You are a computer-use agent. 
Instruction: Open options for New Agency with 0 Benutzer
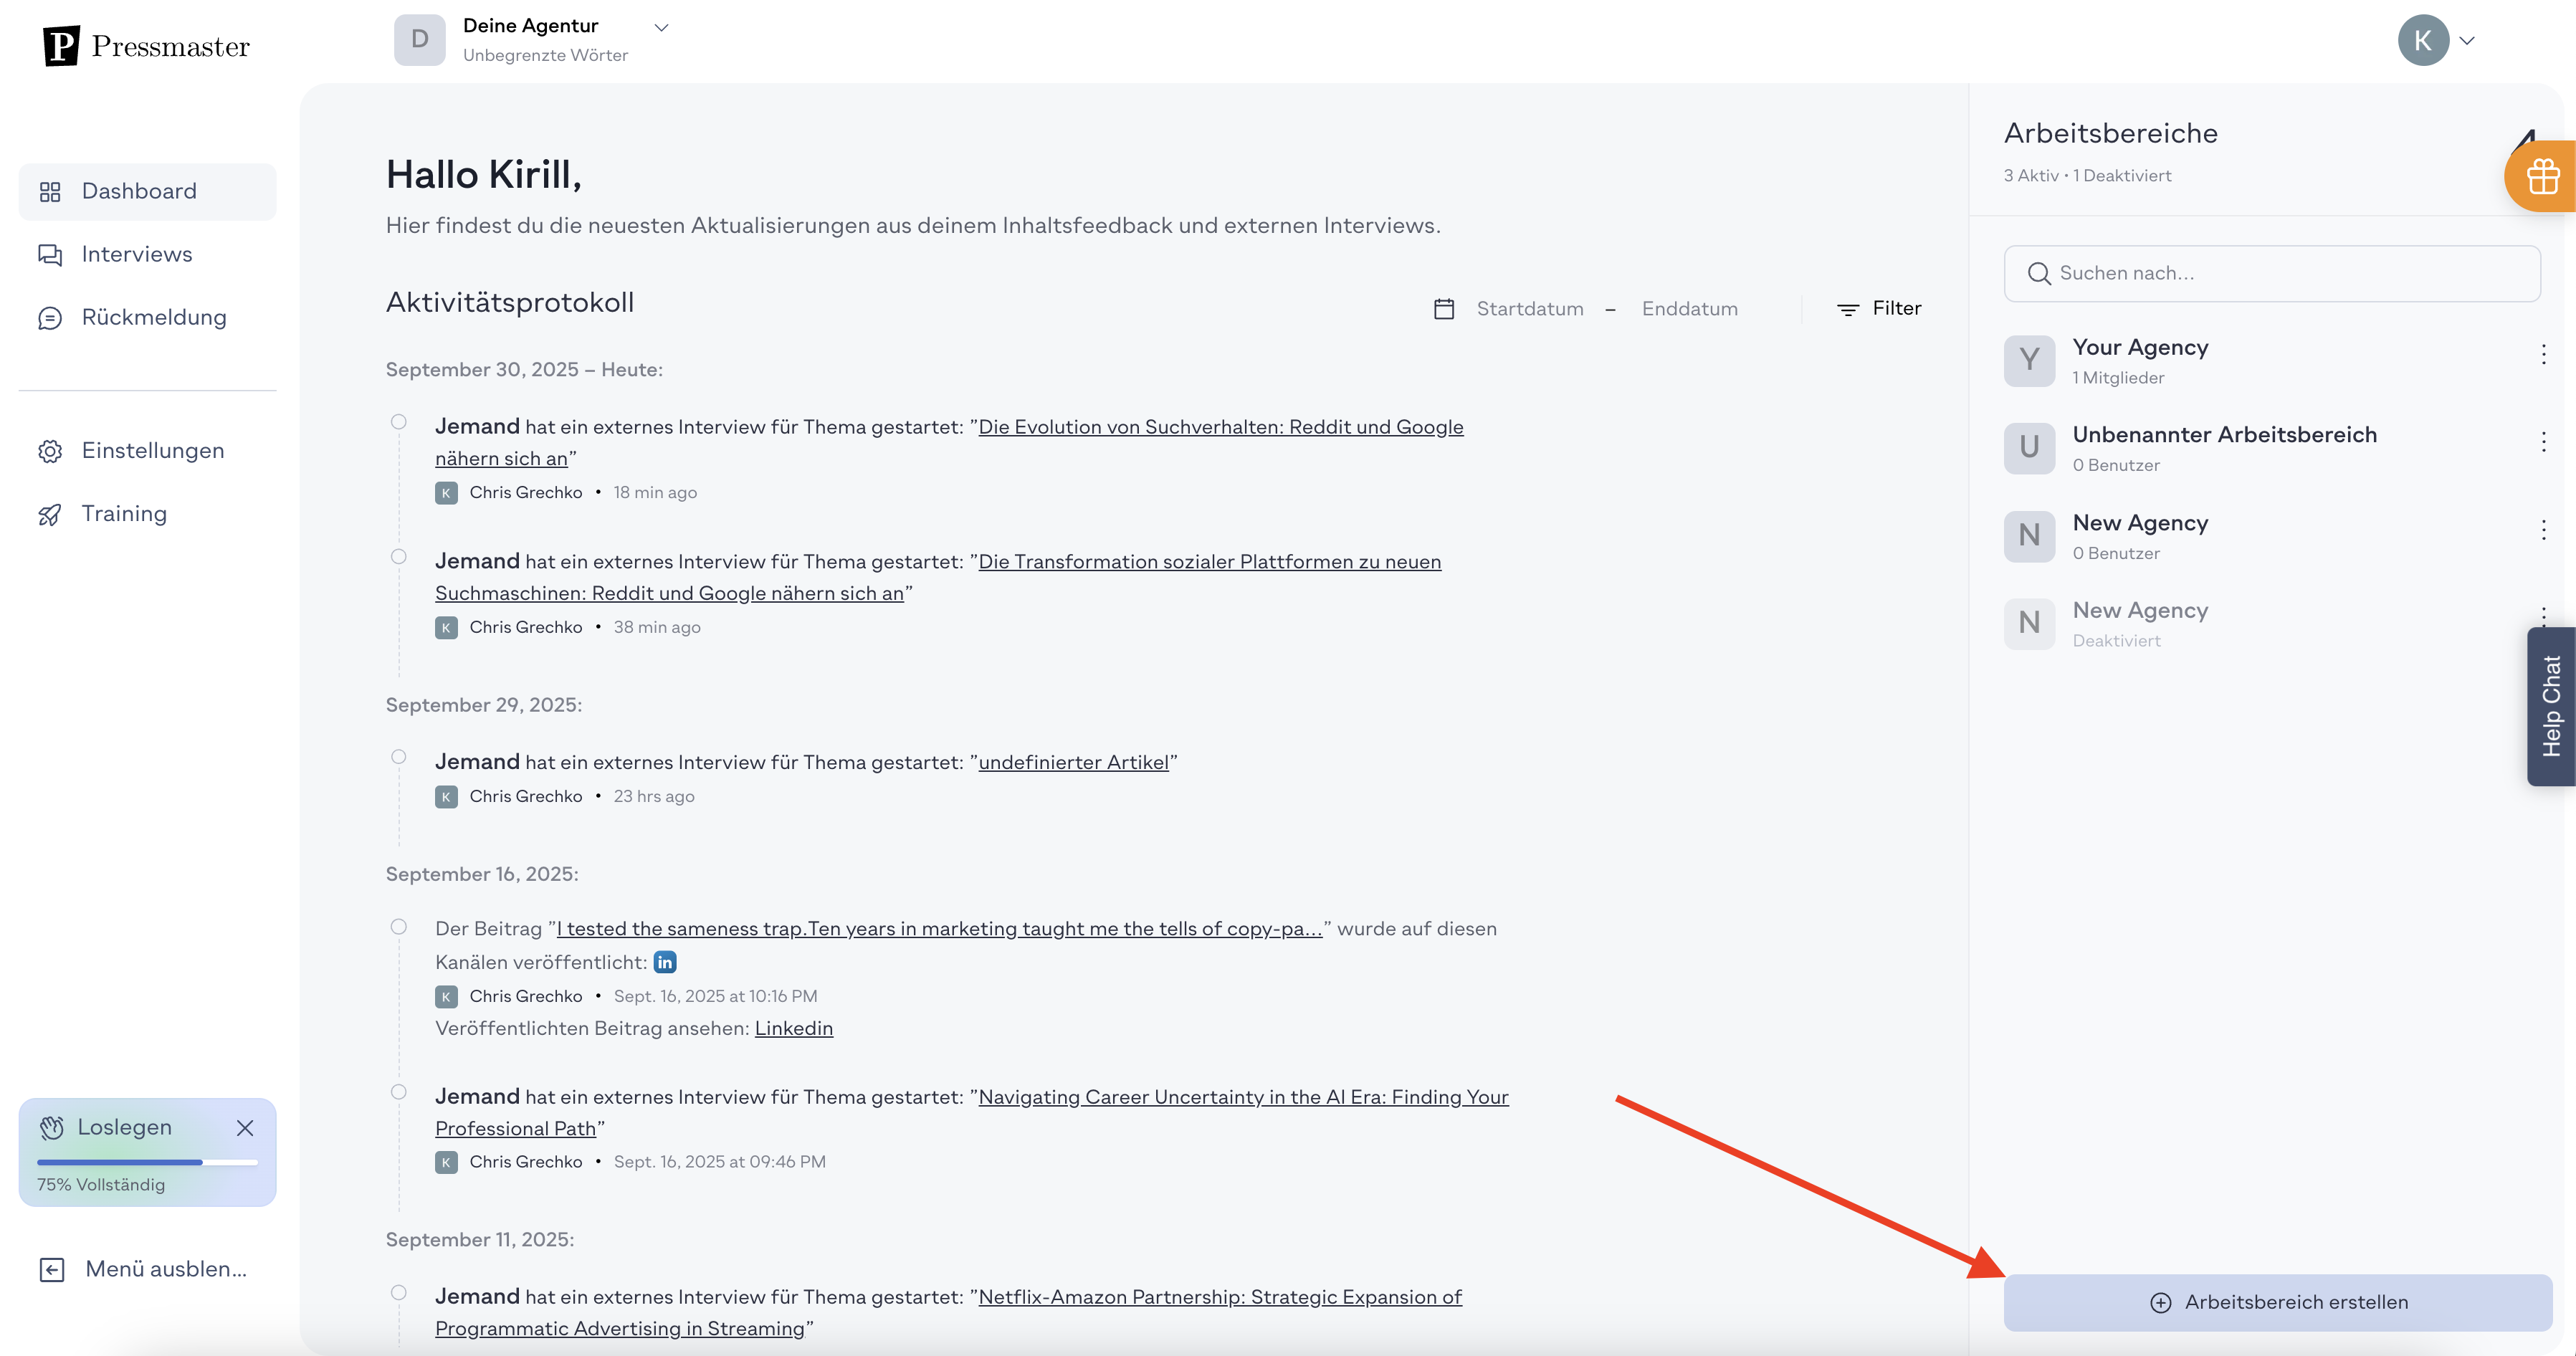pos(2543,529)
